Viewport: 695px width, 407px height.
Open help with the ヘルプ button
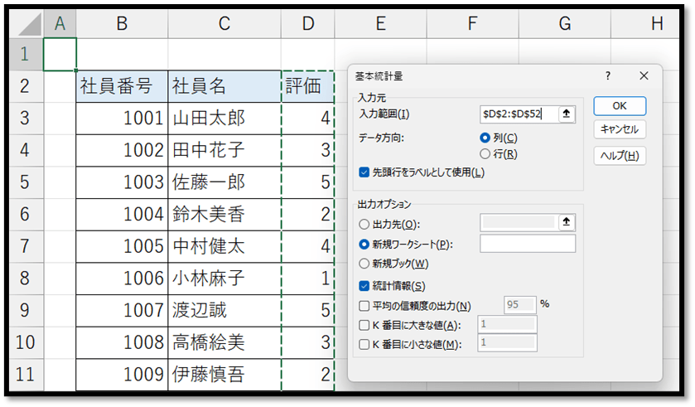pos(619,155)
